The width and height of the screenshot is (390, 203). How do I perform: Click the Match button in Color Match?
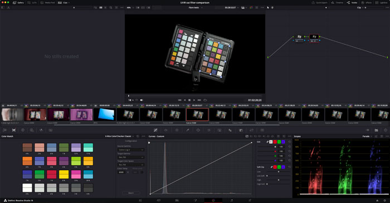(131, 193)
